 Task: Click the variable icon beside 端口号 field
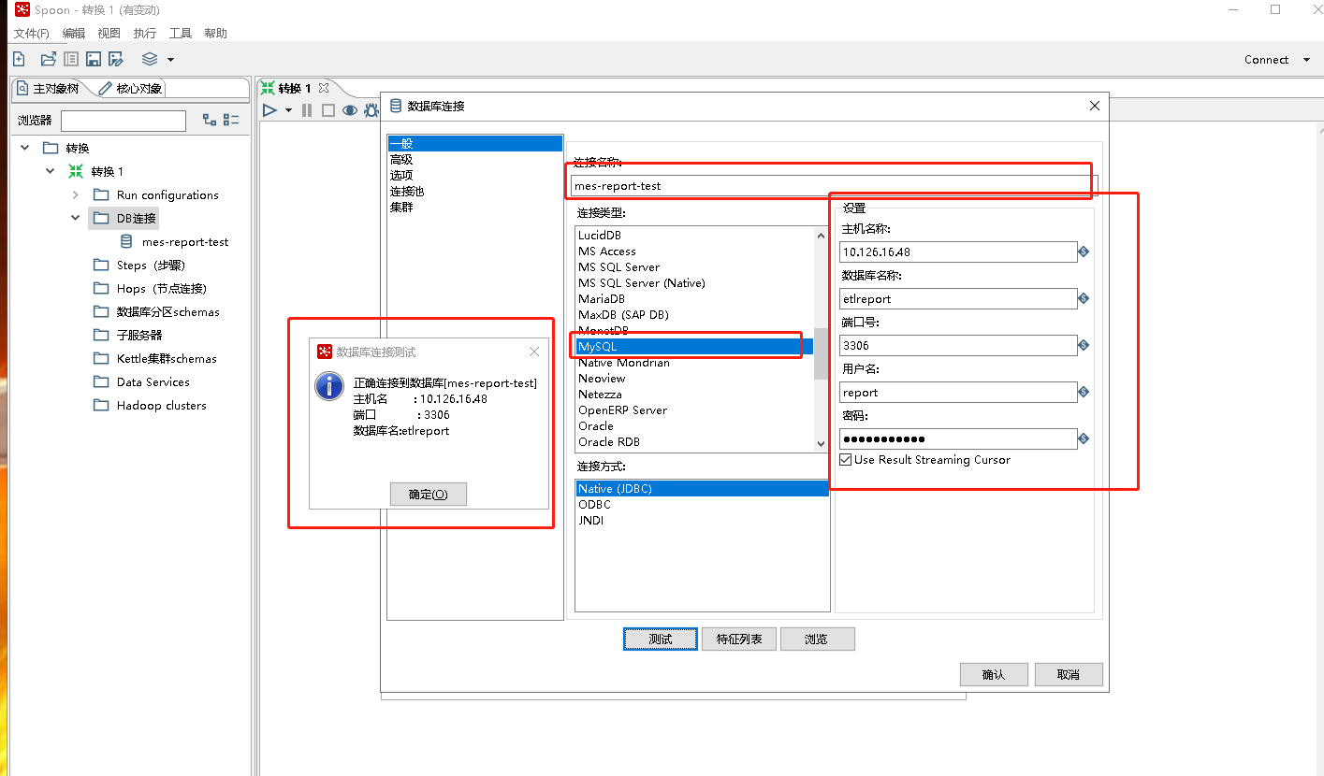click(x=1084, y=345)
